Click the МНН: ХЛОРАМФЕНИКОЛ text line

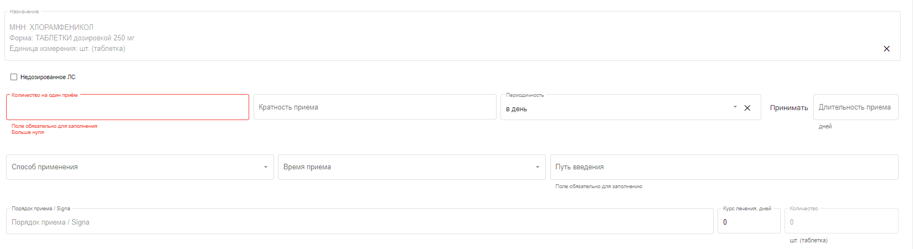(x=51, y=27)
